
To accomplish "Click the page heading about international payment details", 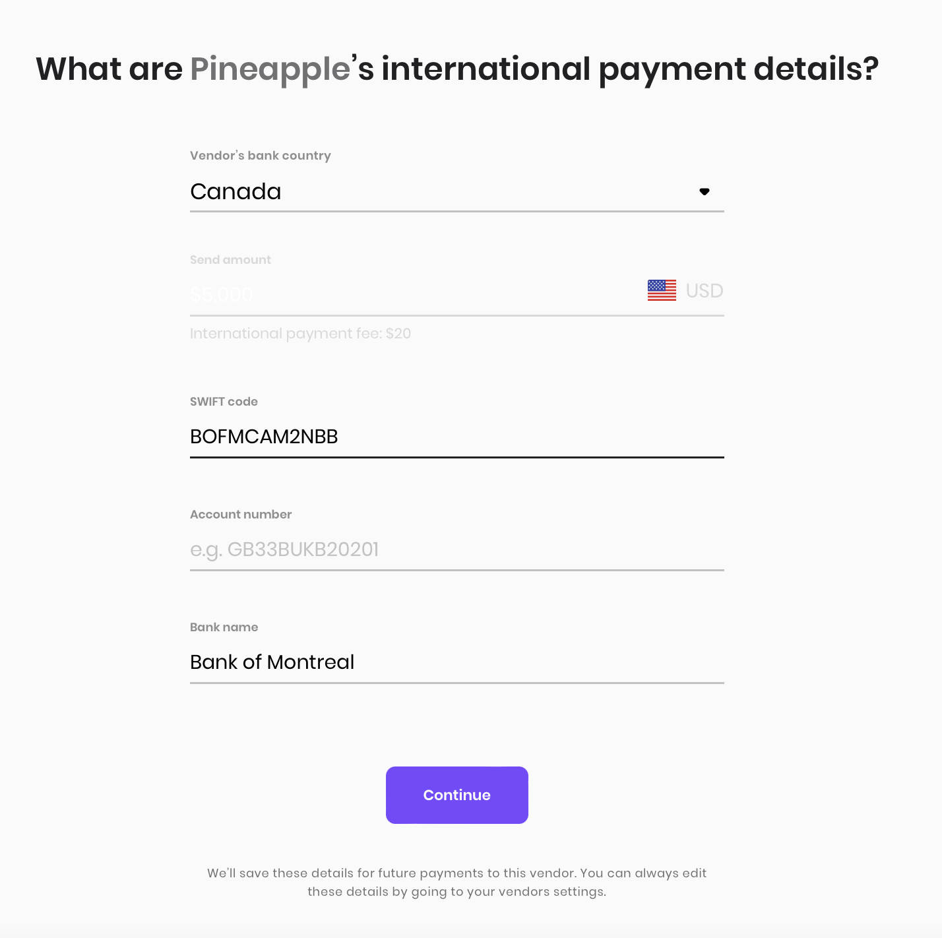I will tap(457, 70).
